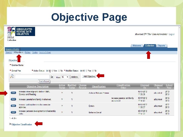Edit the Math, Science and Reading objective
Image resolution: width=183 pixels, height=137 pixels.
[13, 93]
